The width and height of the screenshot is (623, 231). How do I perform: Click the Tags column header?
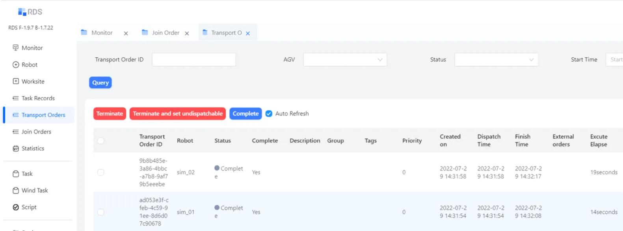(370, 141)
